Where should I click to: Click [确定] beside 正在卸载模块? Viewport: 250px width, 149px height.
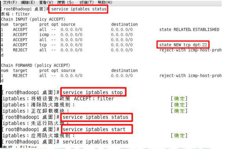[179, 111]
